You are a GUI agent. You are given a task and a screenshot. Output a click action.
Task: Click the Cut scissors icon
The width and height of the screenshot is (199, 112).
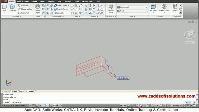(x=181, y=6)
